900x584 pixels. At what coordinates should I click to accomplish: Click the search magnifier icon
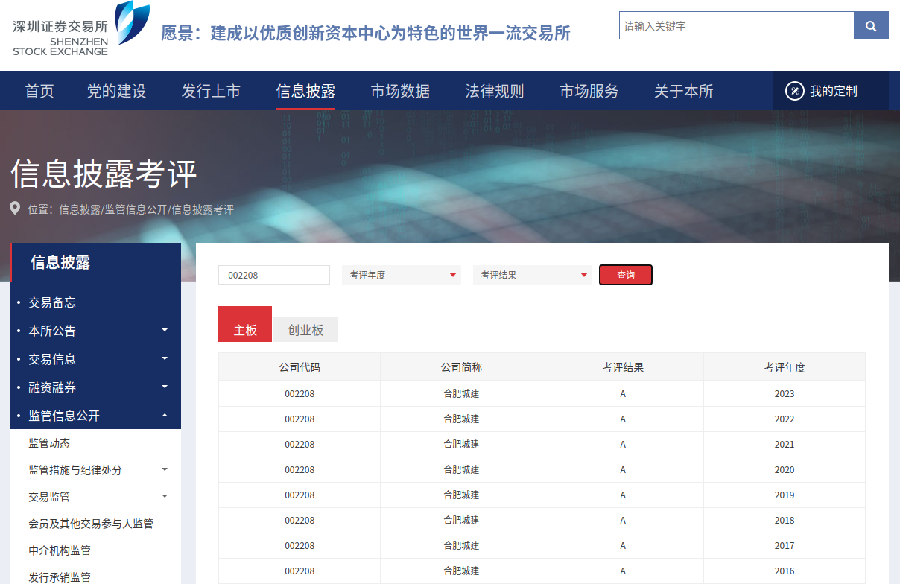871,25
